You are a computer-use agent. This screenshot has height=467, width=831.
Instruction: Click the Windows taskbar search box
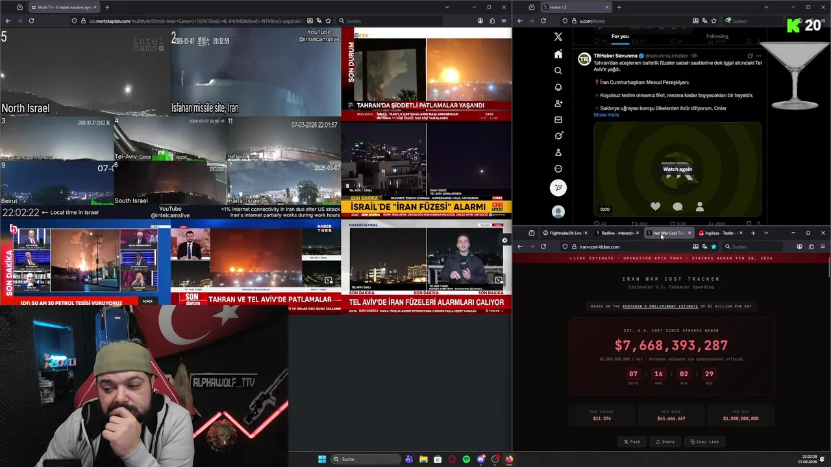coord(365,459)
